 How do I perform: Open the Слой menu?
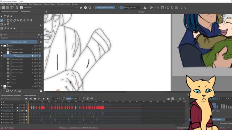30,4
